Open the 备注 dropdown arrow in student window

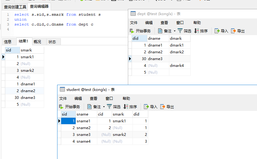[x=104, y=107]
